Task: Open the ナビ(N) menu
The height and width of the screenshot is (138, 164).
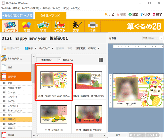Action: tap(66, 8)
